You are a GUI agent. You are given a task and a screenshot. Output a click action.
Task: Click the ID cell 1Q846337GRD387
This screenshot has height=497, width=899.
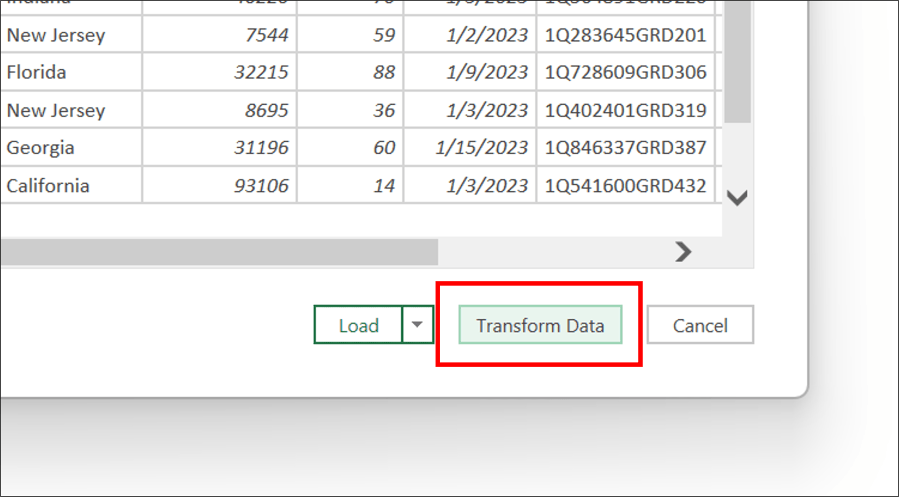click(x=625, y=148)
